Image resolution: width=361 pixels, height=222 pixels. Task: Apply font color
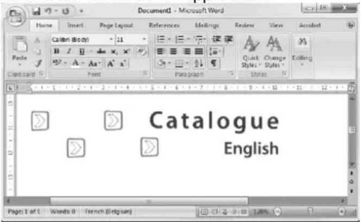tap(75, 63)
